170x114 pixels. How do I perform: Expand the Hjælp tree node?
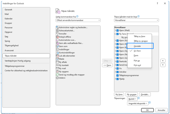tap(115, 79)
